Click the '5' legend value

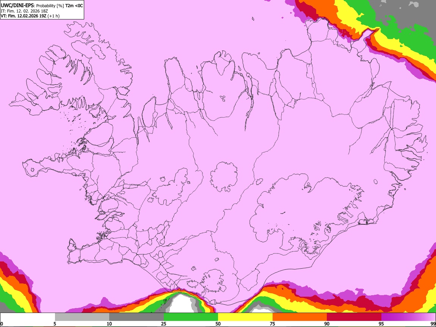coord(55,324)
